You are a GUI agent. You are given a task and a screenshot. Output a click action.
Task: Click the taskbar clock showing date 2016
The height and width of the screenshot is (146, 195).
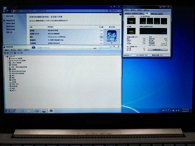186,110
